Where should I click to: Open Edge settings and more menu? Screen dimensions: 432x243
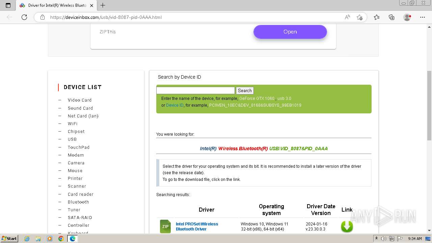click(x=423, y=17)
